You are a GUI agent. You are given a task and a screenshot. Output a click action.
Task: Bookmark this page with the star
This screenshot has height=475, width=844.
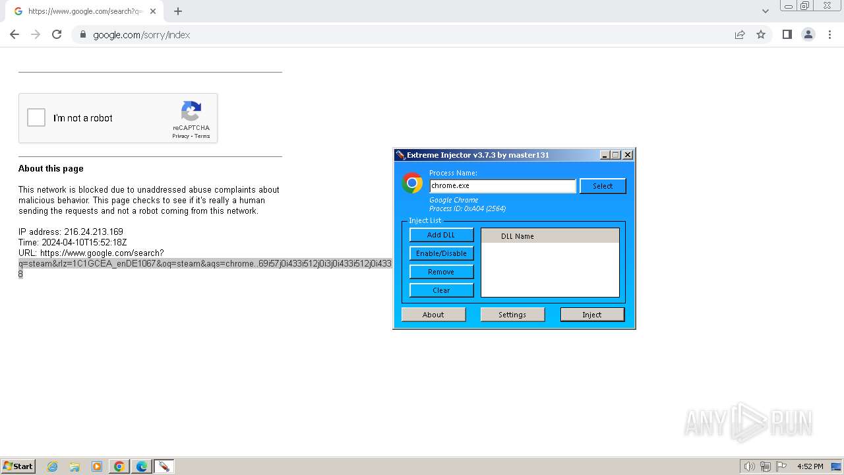[x=761, y=34]
